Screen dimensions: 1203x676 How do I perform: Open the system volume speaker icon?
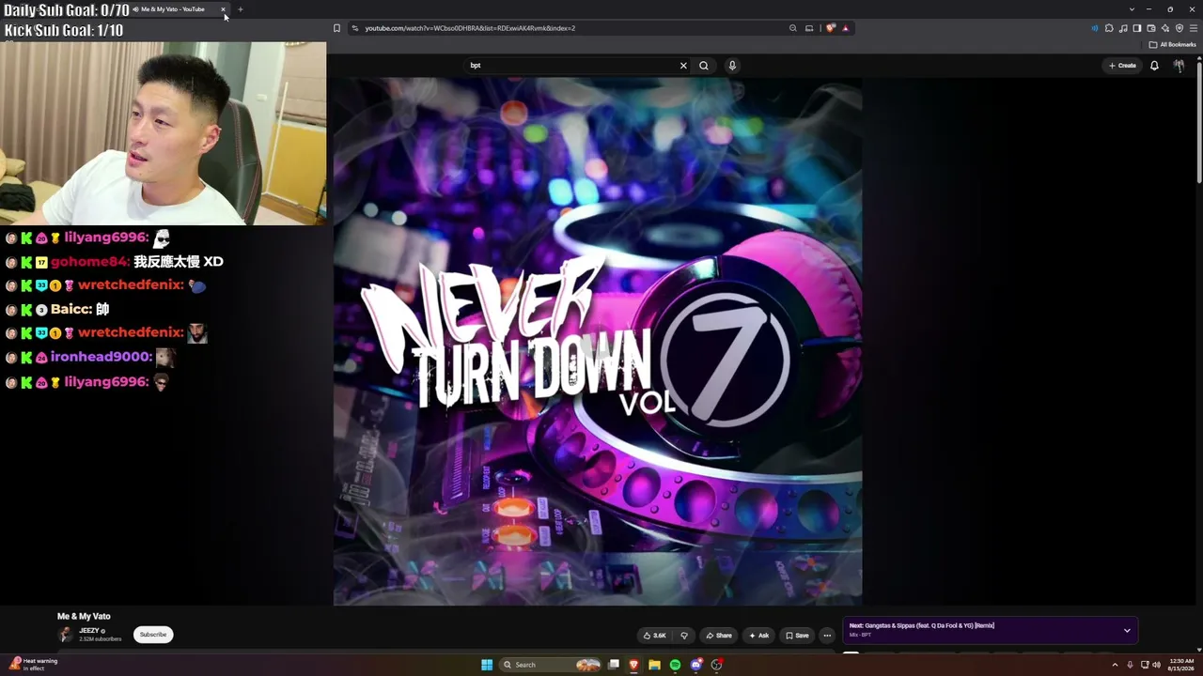click(1156, 665)
